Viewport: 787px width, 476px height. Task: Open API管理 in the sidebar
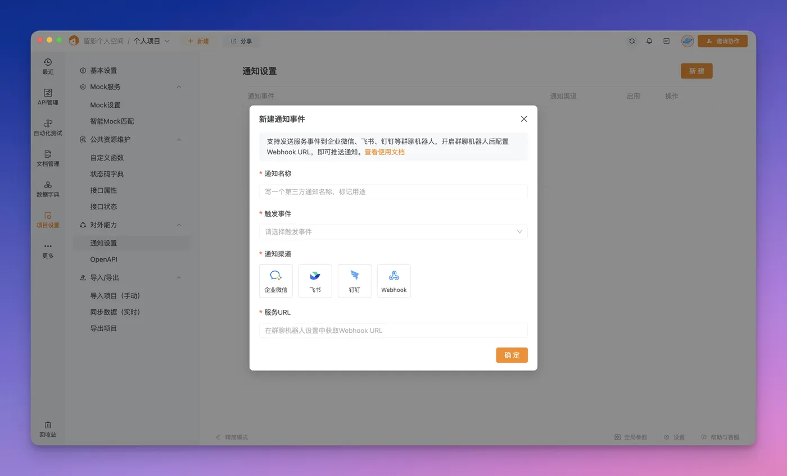[x=48, y=97]
